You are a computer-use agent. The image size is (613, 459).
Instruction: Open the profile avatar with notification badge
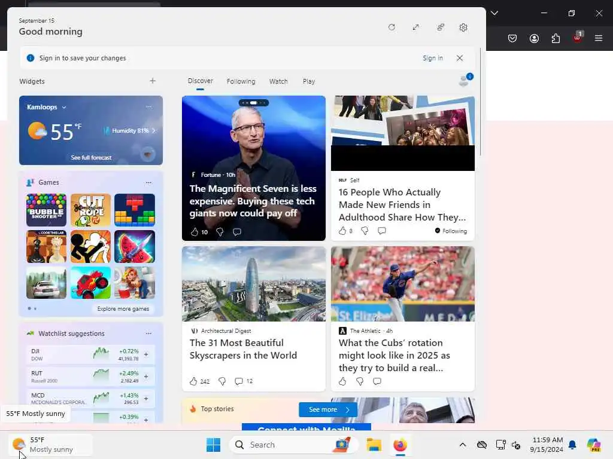465,79
